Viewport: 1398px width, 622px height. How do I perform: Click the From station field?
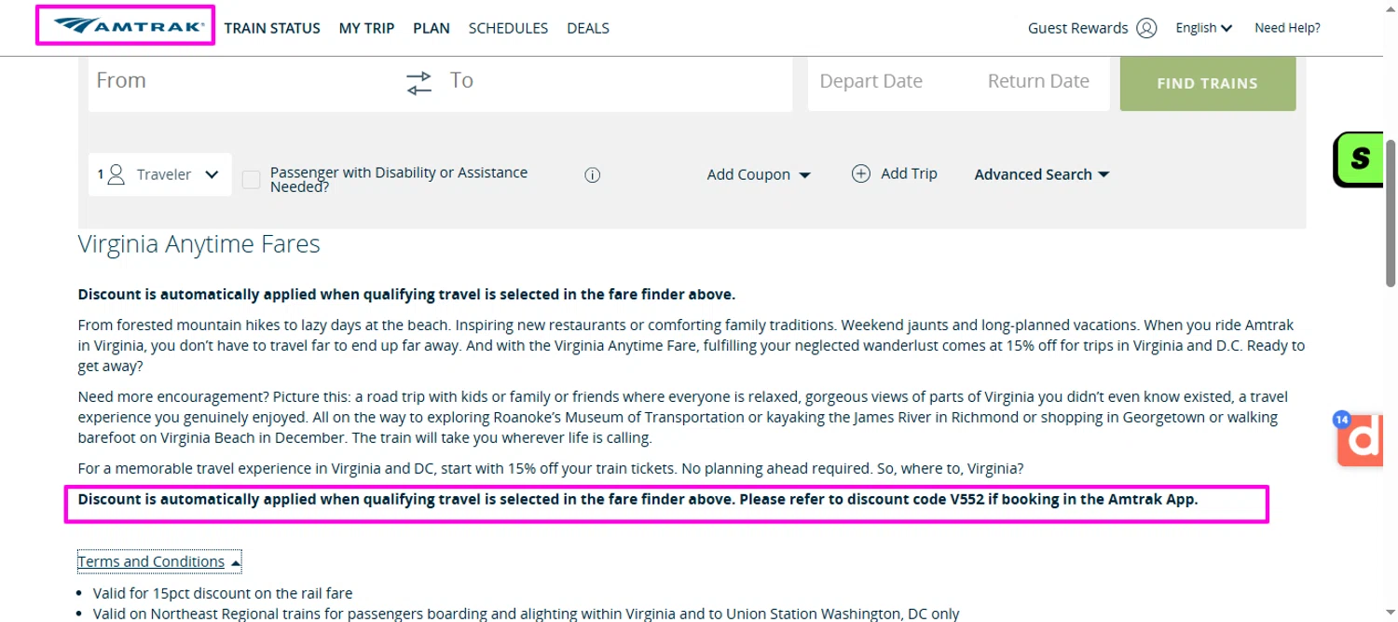(242, 83)
